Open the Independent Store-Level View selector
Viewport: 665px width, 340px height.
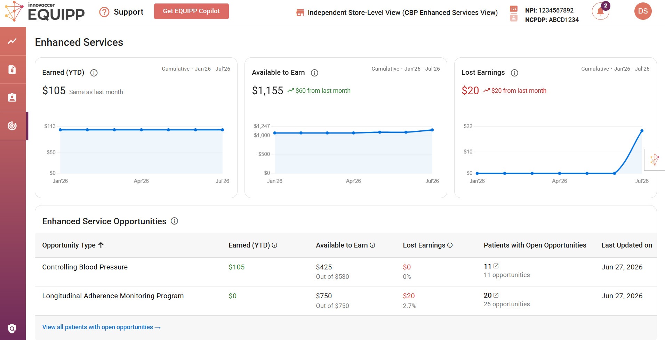pyautogui.click(x=397, y=13)
